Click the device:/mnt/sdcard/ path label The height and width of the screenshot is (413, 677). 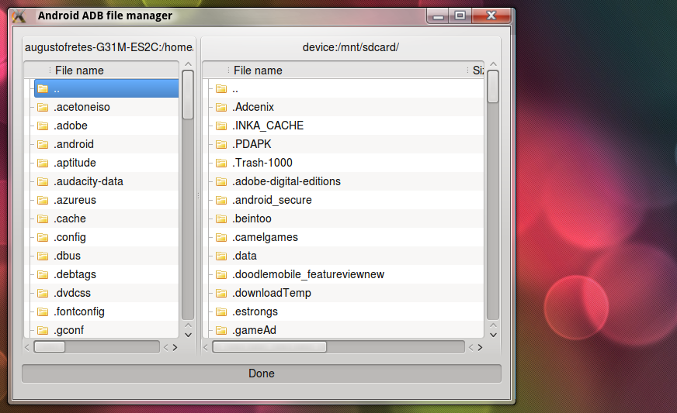351,47
